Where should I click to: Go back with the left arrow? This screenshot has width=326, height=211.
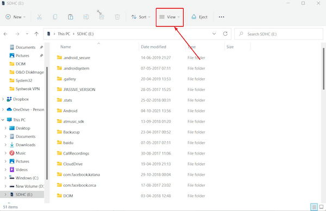5,34
